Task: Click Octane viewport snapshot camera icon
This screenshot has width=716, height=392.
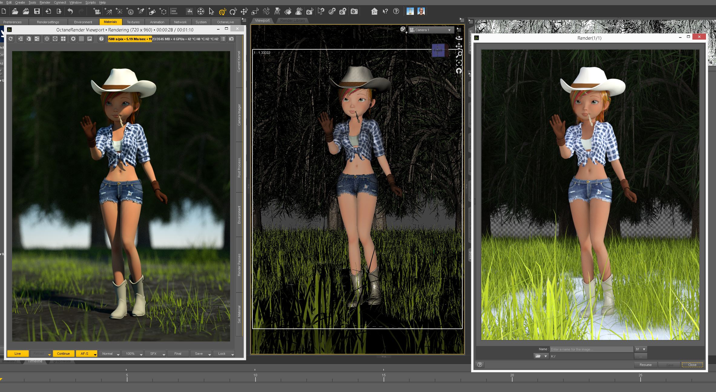Action: pos(231,39)
